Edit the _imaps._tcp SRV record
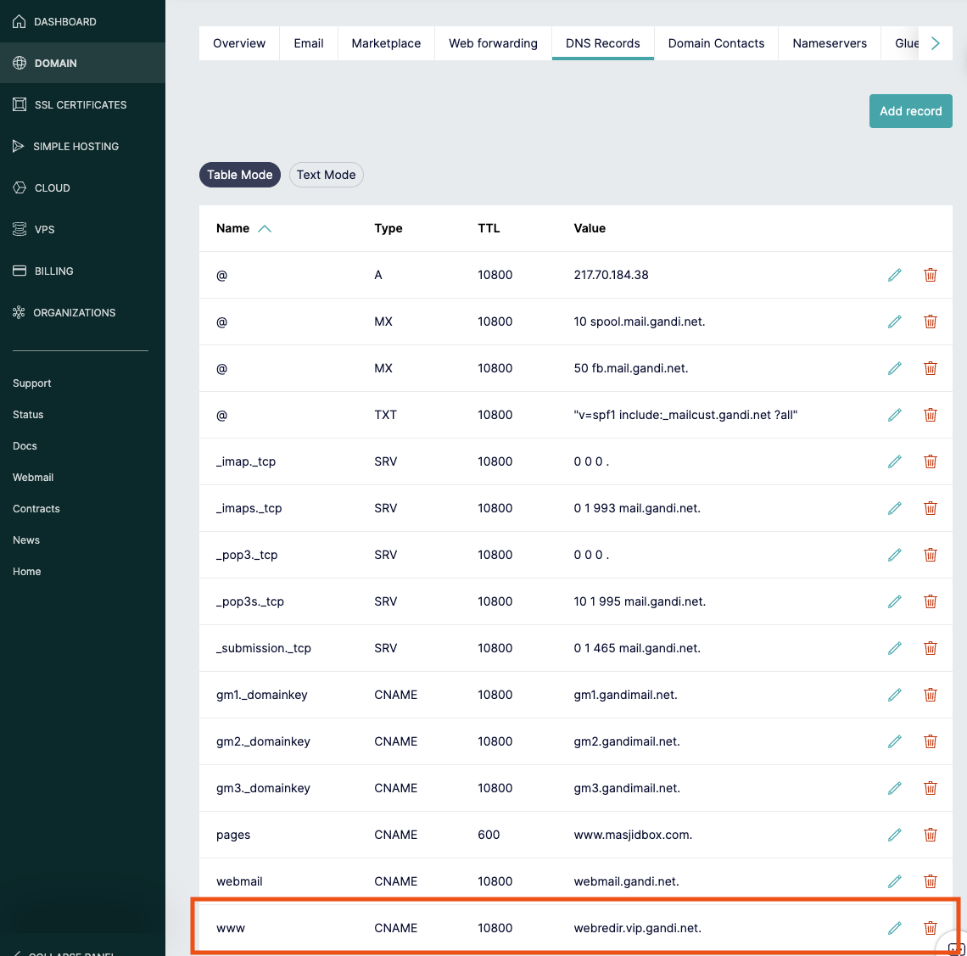 (894, 508)
